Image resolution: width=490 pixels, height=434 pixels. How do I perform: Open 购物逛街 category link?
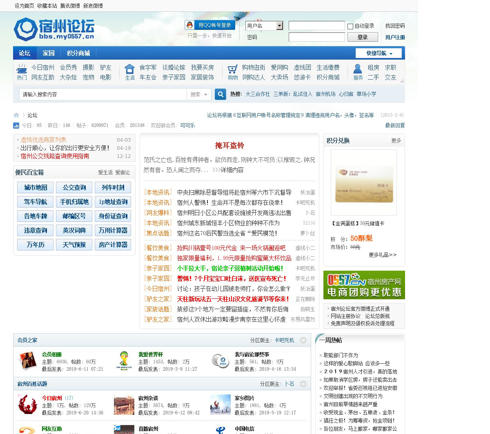click(254, 67)
